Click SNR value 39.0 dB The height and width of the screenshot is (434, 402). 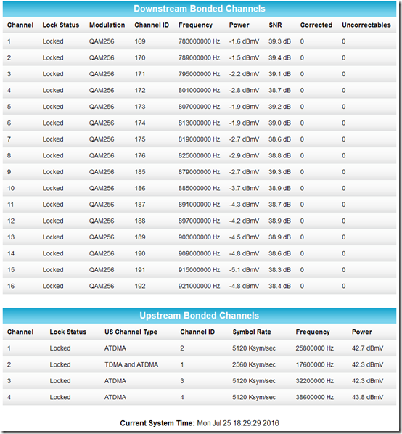279,123
